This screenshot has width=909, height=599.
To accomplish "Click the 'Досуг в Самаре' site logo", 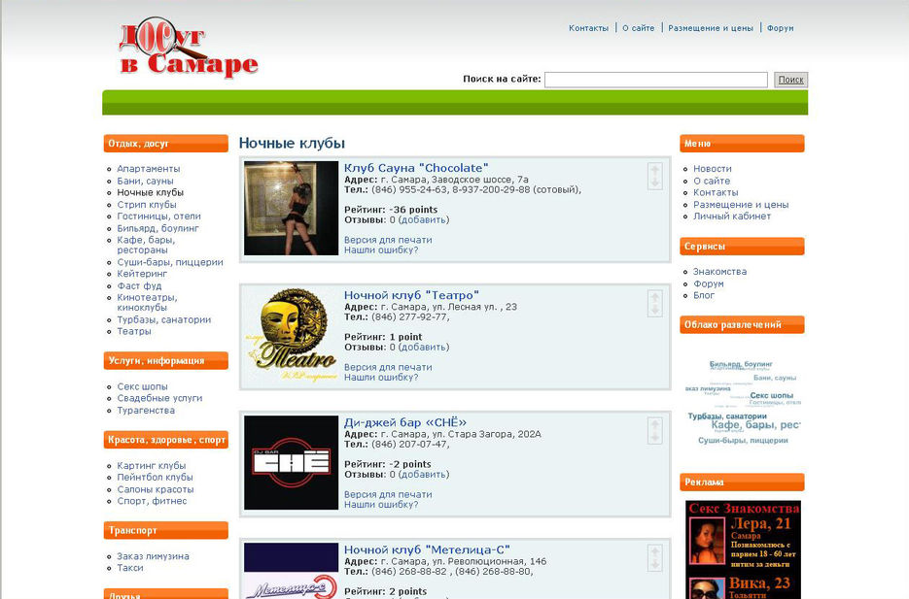I will [189, 48].
